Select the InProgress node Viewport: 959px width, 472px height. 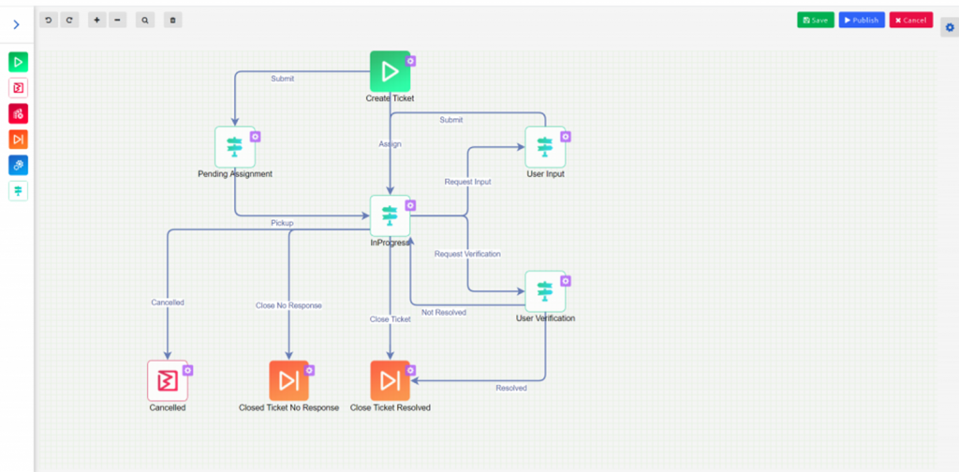point(390,215)
